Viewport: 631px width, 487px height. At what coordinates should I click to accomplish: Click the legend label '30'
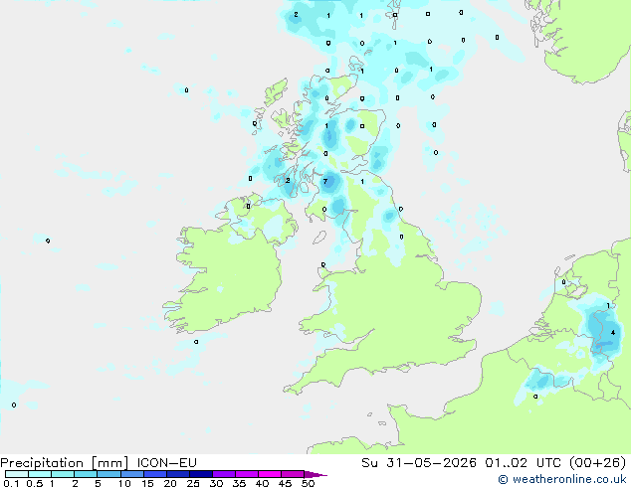coord(216,483)
